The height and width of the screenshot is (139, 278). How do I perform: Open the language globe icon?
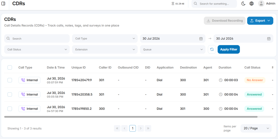point(251,4)
